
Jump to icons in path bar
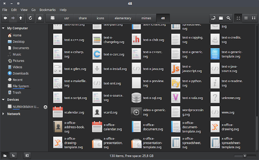coord(100,18)
